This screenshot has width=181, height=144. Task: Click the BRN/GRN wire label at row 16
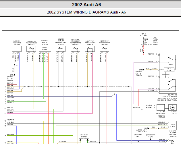click(11, 135)
